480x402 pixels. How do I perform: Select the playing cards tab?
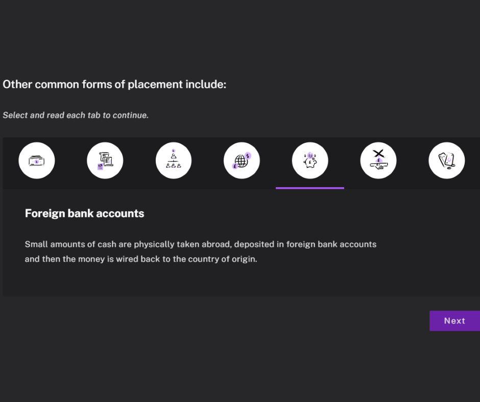click(x=447, y=160)
